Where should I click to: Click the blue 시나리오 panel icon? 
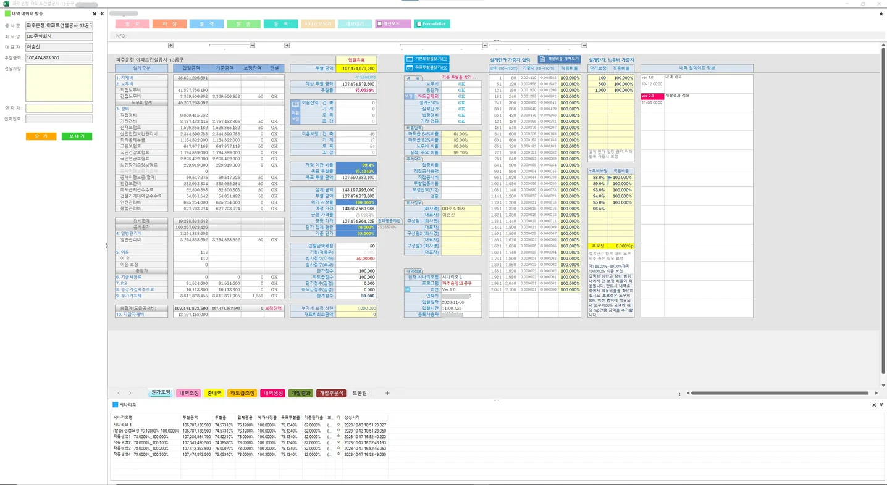[115, 405]
